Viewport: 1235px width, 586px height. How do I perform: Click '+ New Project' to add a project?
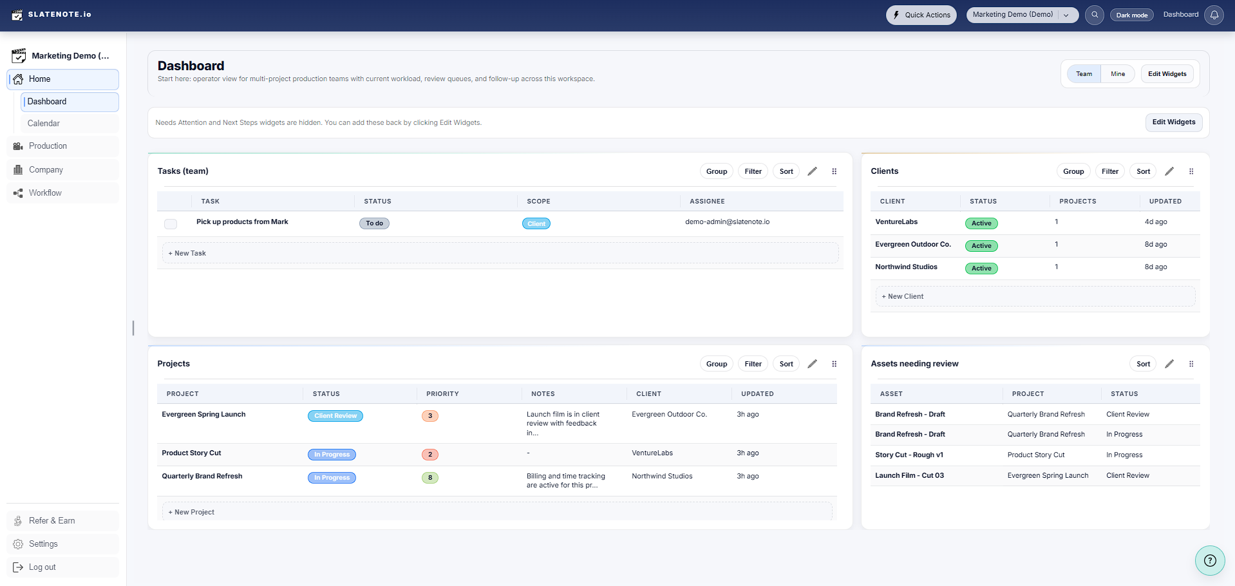(x=191, y=511)
